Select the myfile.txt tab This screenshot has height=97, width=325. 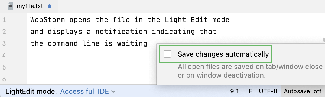tap(29, 6)
